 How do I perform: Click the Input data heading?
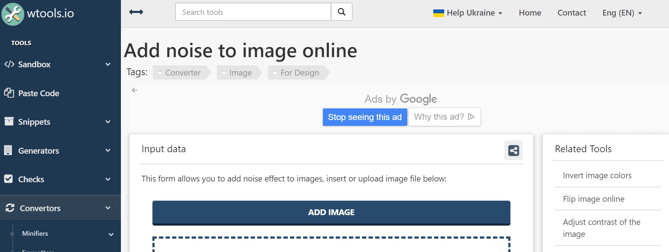pos(164,149)
